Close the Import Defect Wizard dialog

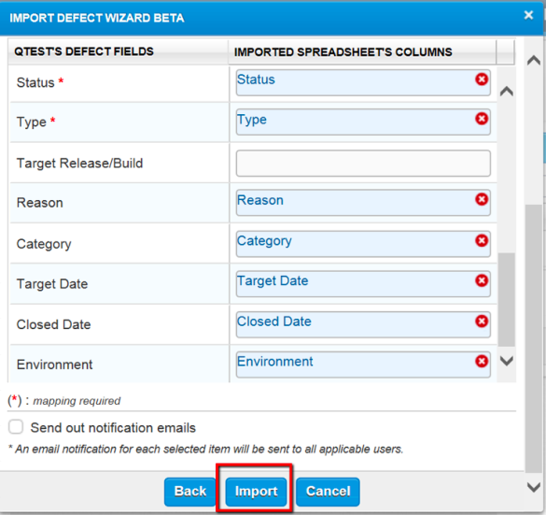(528, 15)
